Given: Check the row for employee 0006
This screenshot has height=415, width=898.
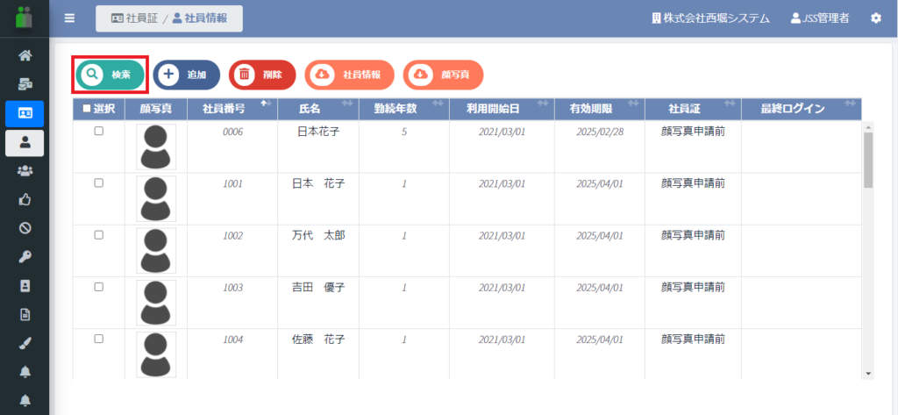Looking at the screenshot, I should (x=98, y=132).
